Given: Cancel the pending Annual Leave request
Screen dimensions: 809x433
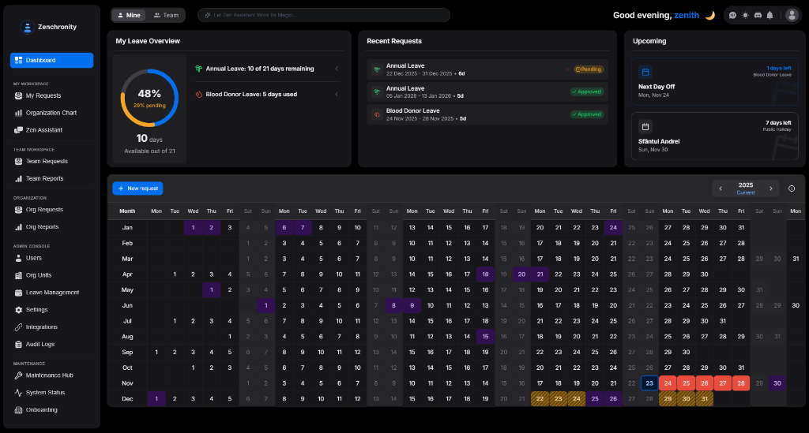Looking at the screenshot, I should 568,69.
